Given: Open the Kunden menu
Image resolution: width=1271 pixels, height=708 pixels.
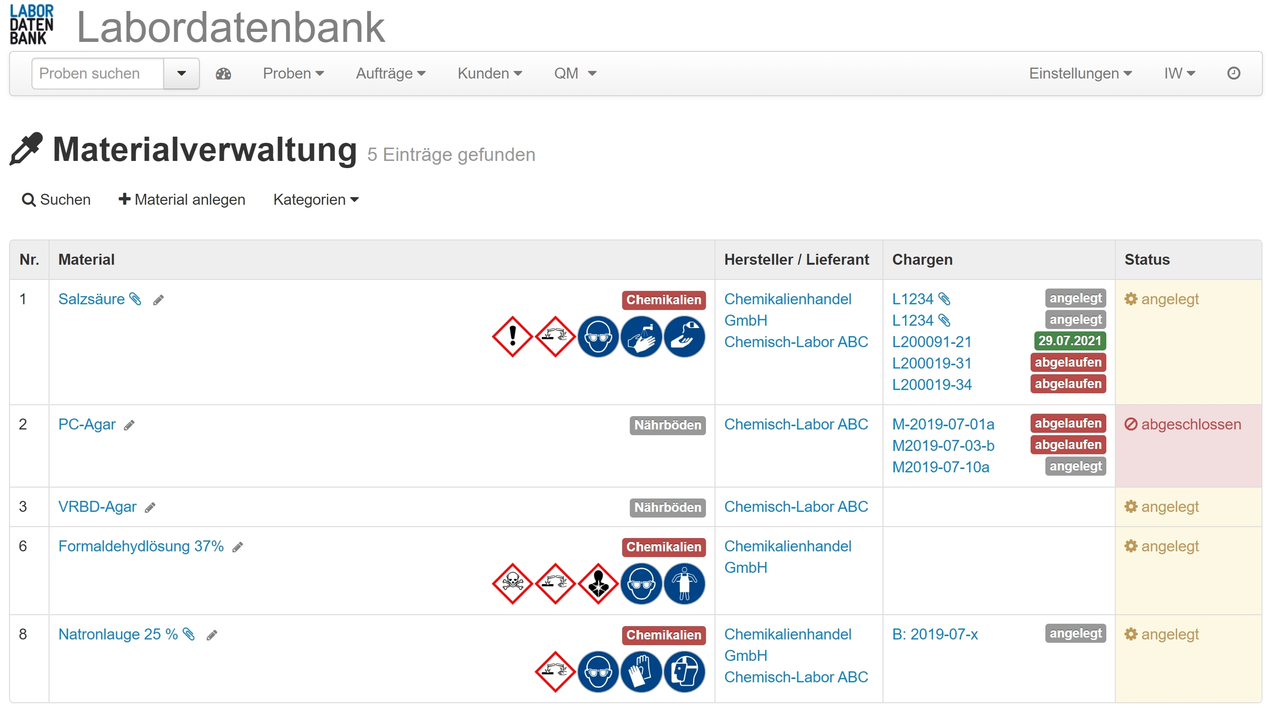Looking at the screenshot, I should coord(489,73).
